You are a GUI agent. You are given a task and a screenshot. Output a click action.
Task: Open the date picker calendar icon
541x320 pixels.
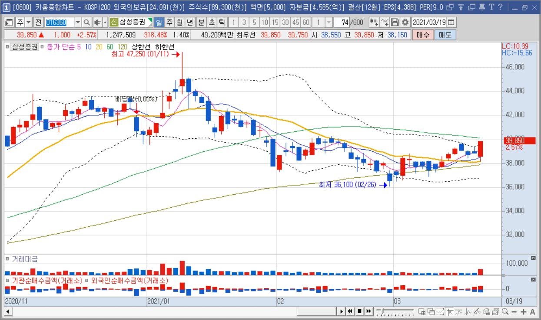tap(451, 23)
